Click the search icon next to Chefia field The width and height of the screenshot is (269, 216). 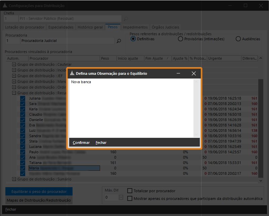pyautogui.click(x=126, y=19)
